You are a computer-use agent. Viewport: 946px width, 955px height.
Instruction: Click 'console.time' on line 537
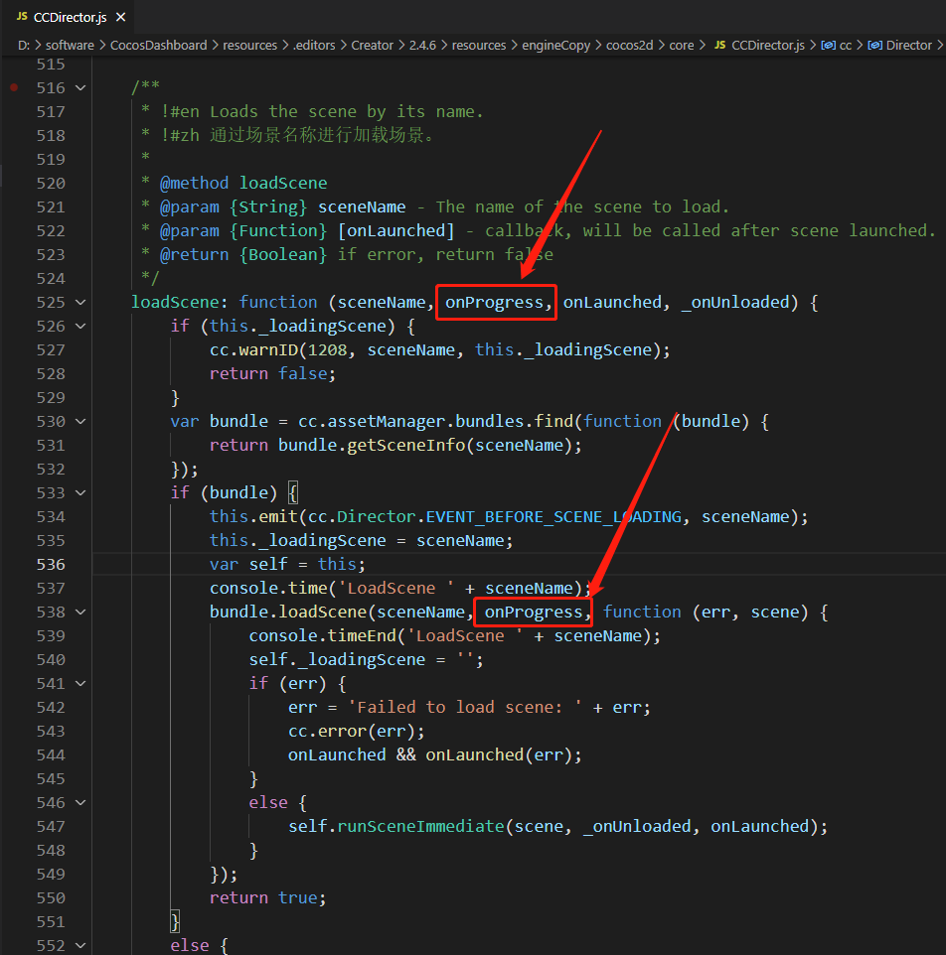coord(268,589)
